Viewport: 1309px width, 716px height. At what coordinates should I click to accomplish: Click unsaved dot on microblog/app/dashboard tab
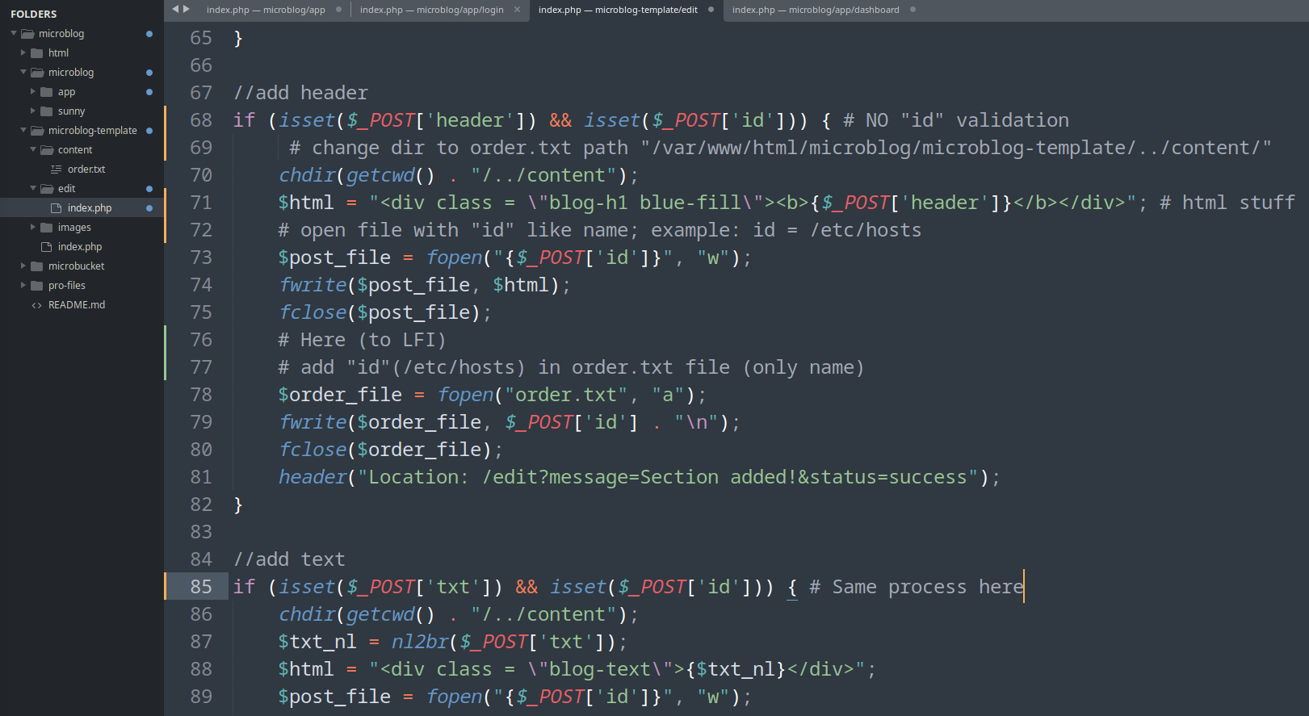coord(913,10)
